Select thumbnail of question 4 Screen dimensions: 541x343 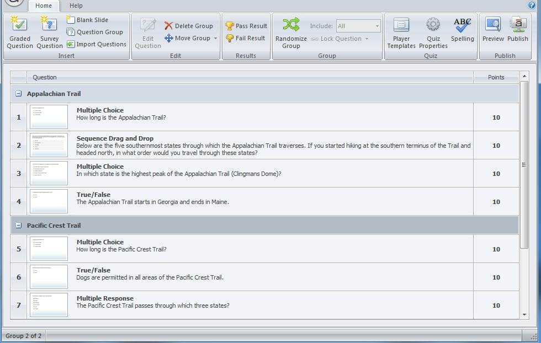point(49,201)
